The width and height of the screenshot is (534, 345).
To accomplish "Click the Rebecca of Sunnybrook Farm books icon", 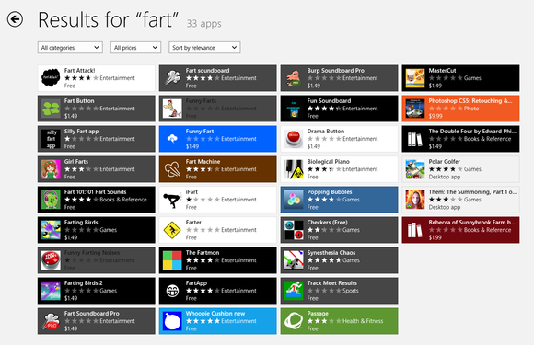I will [x=415, y=230].
